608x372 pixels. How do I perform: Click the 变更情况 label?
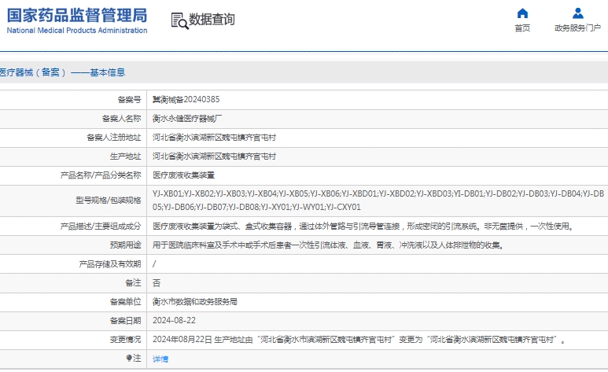(x=126, y=340)
